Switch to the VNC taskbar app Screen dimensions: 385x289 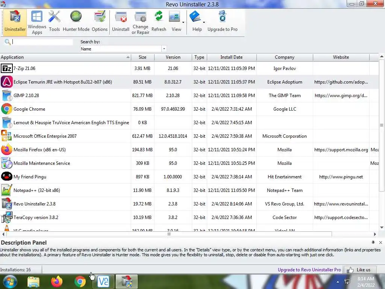103,281
